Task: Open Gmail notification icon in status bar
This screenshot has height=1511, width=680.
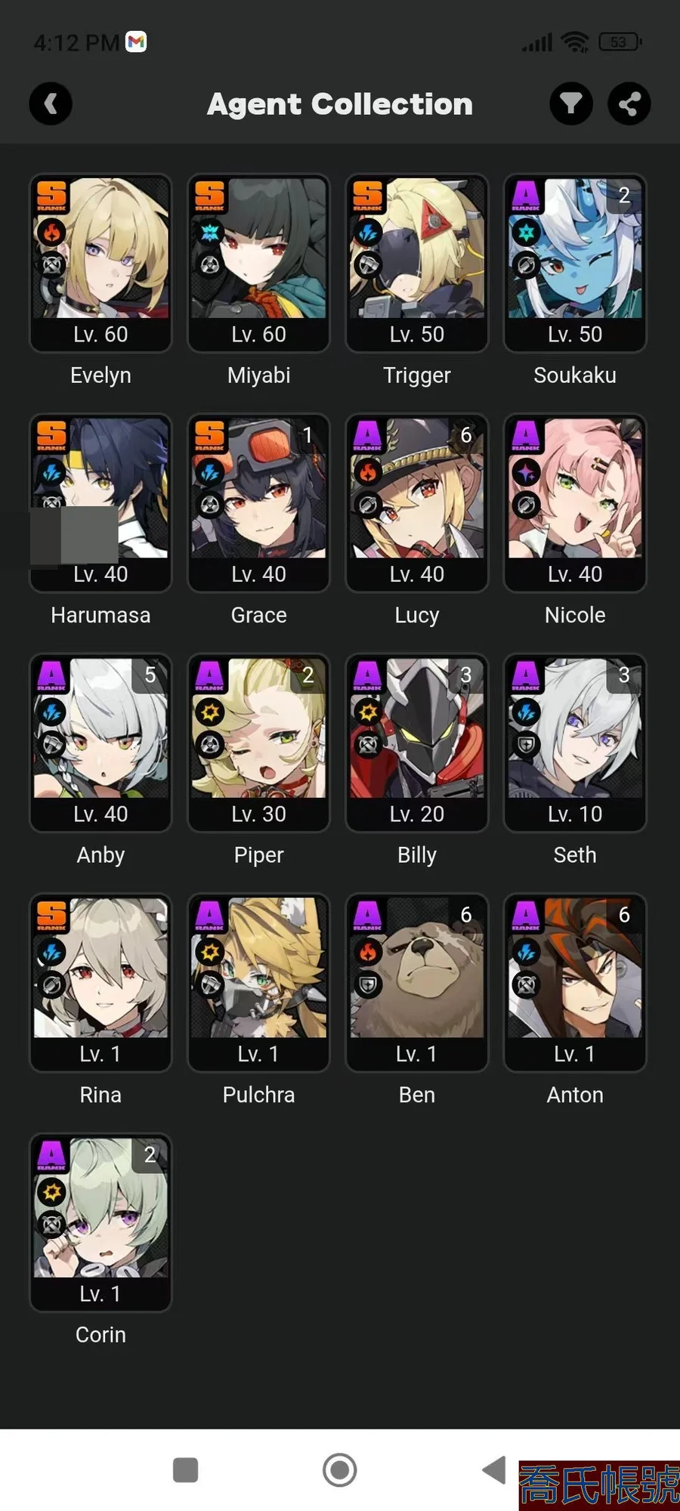Action: click(x=136, y=42)
